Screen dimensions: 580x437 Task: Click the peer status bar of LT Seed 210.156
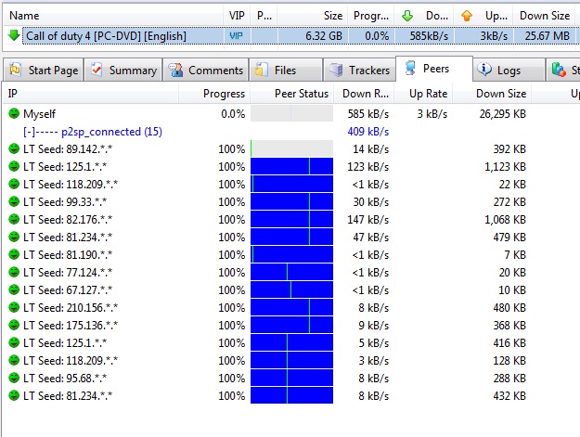click(291, 307)
